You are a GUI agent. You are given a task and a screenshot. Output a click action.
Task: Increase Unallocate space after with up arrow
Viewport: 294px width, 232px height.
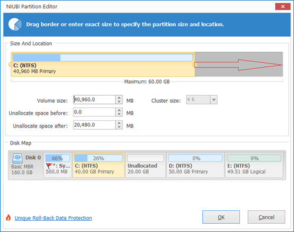coord(119,123)
